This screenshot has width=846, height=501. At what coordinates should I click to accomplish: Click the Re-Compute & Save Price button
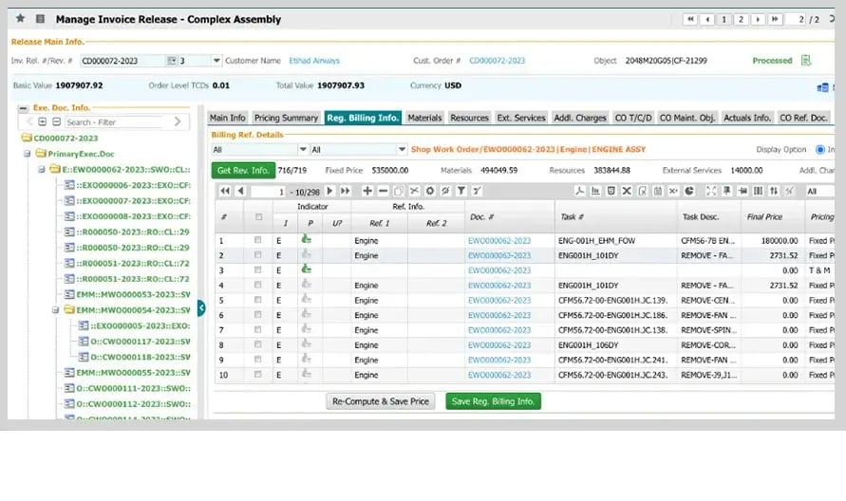380,401
